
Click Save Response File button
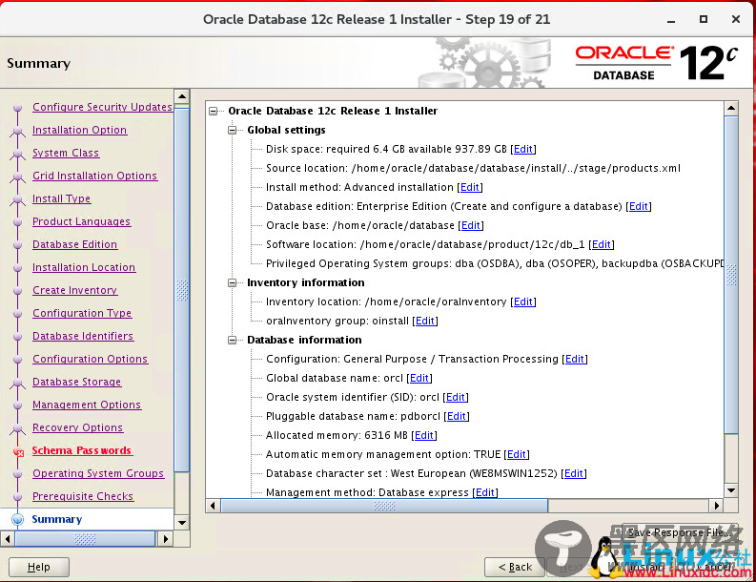680,532
